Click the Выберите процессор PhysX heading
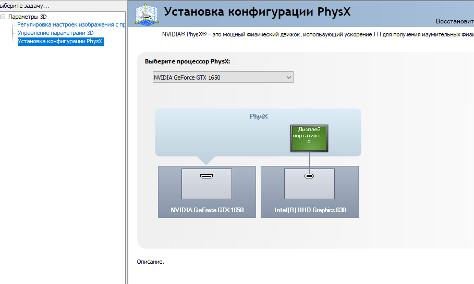Viewport: 474px width, 284px height. coord(187,61)
